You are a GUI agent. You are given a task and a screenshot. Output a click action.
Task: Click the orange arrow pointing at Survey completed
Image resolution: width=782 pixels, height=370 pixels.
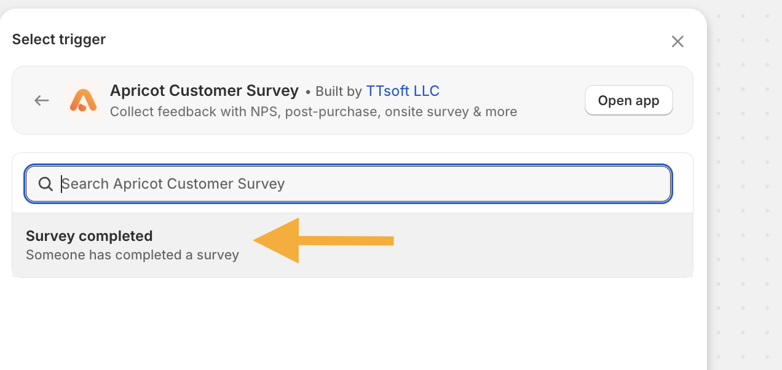click(x=323, y=240)
